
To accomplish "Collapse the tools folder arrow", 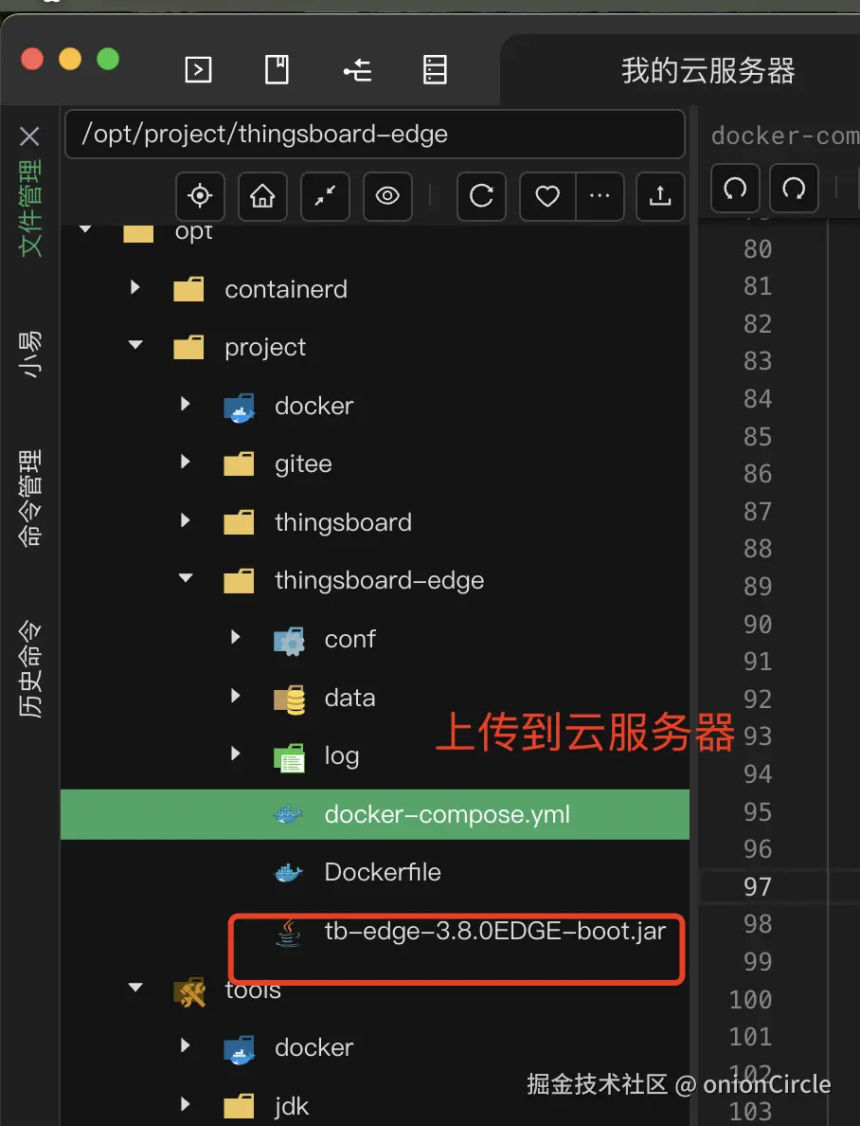I will [x=134, y=988].
